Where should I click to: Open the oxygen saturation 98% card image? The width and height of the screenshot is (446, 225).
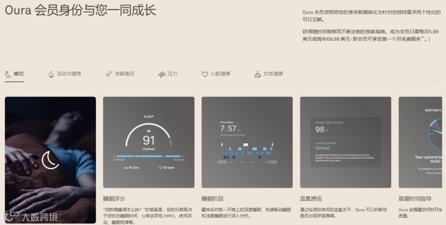346,142
